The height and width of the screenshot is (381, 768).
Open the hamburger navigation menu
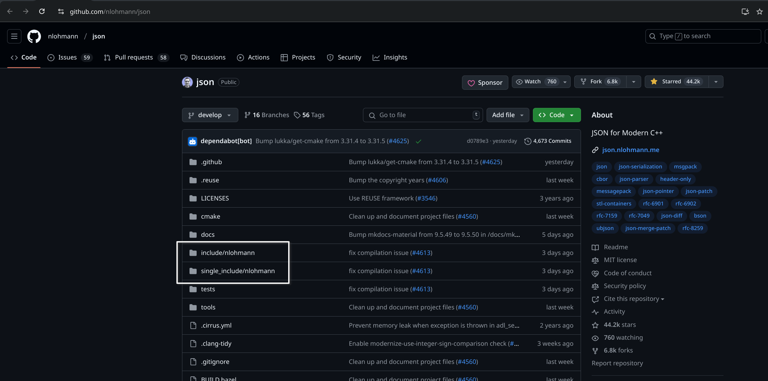[x=14, y=36]
